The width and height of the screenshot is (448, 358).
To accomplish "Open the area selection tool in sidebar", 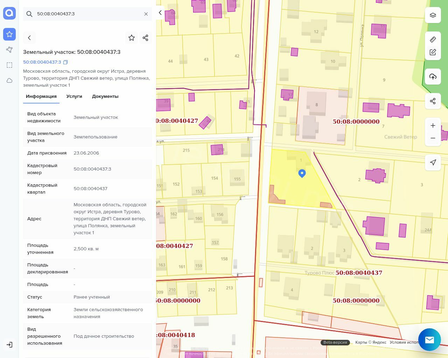I will (9, 65).
